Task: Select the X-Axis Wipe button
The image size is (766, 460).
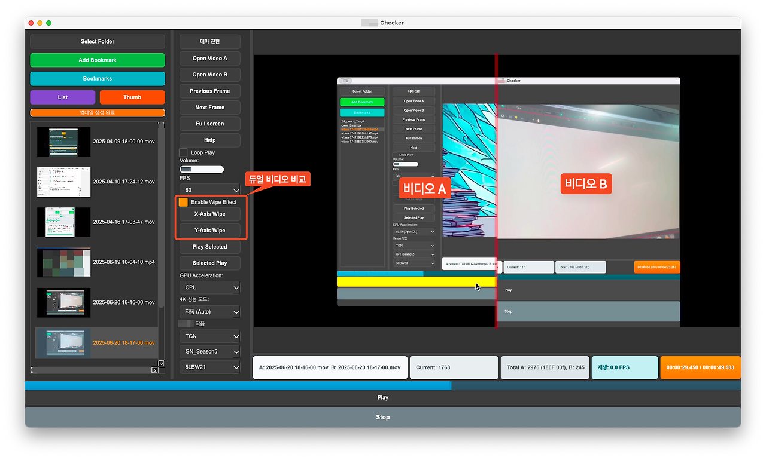Action: coord(209,214)
